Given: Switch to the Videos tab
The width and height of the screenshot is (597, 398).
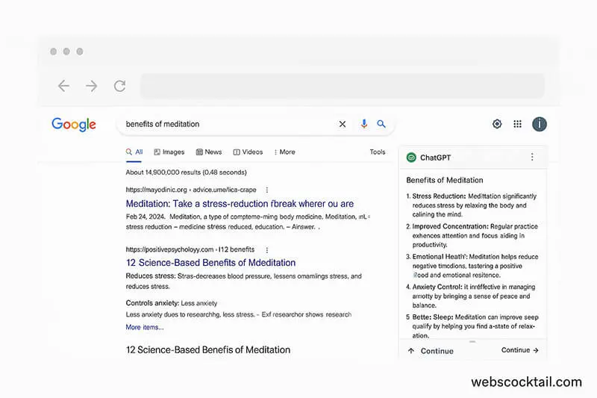Looking at the screenshot, I should [248, 152].
